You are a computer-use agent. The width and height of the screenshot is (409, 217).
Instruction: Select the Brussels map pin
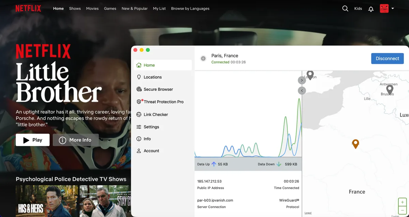390,90
